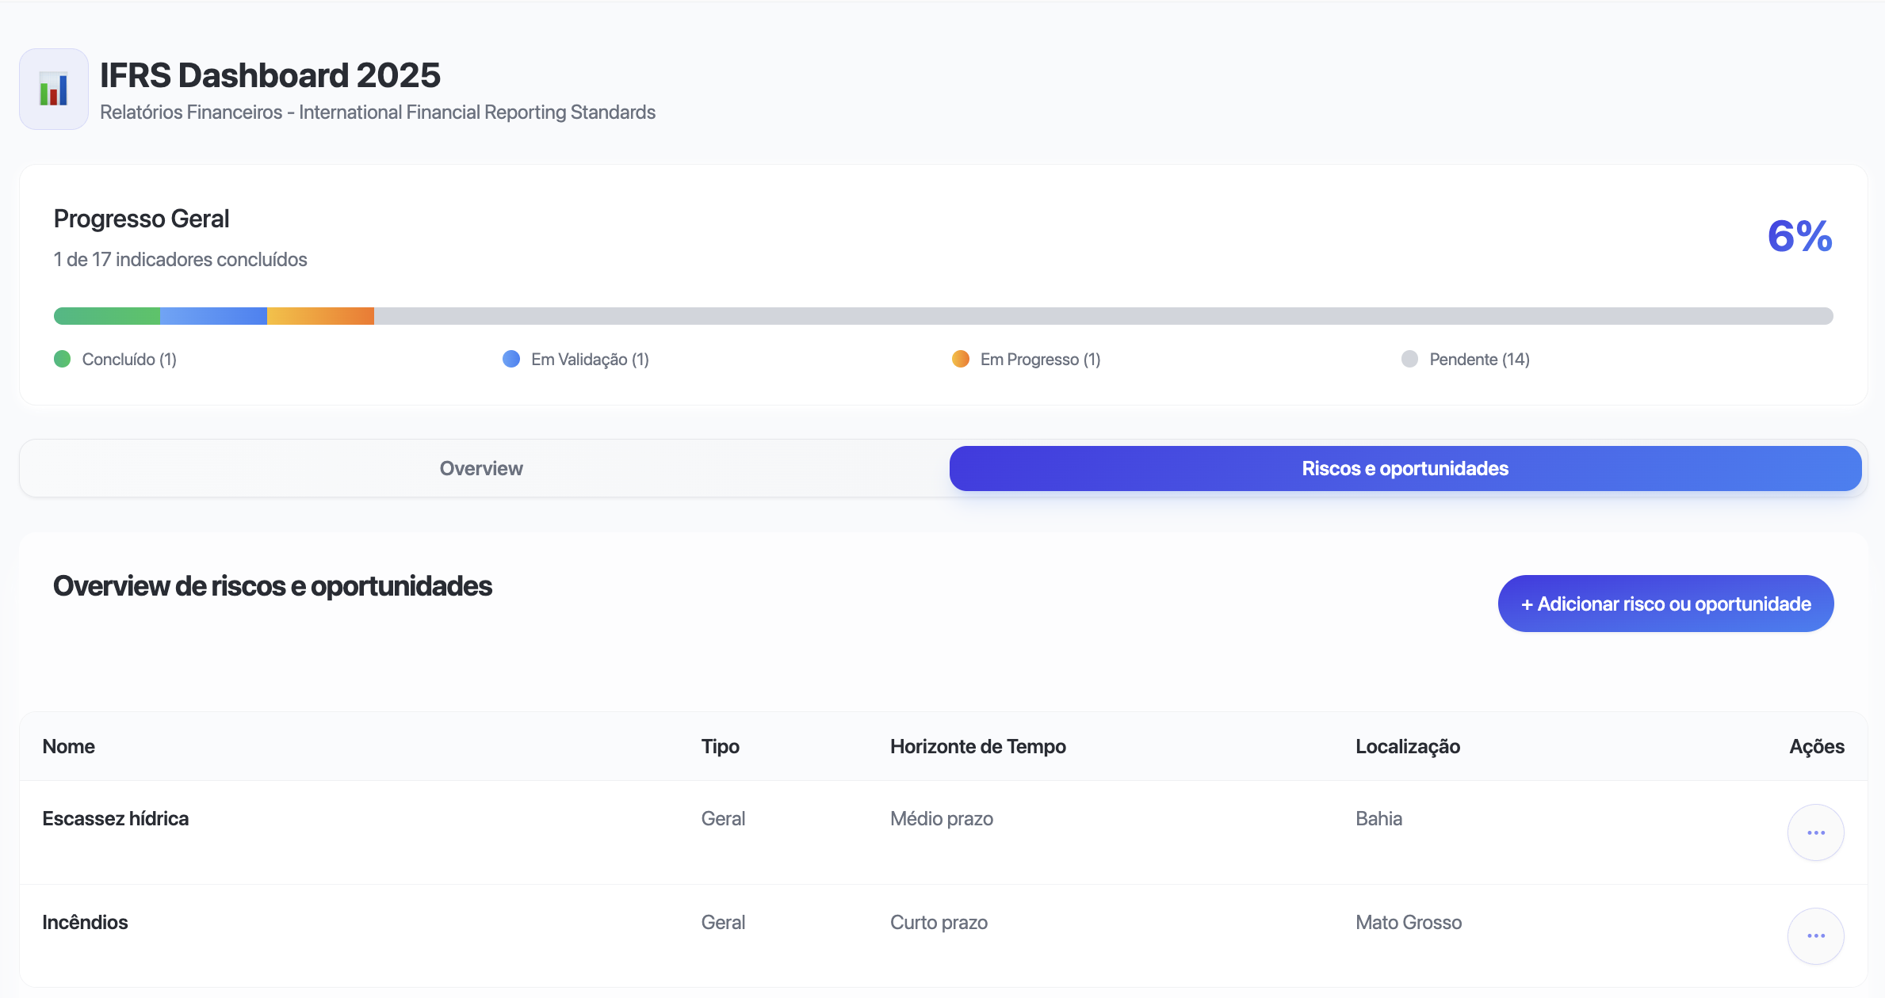The height and width of the screenshot is (998, 1885).
Task: Click the green Concluído legend dot
Action: click(63, 359)
